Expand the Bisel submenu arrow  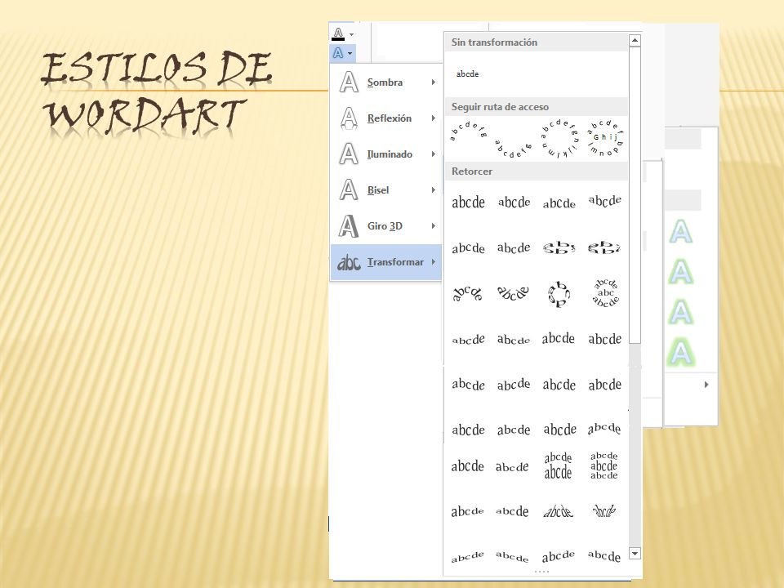(x=434, y=190)
